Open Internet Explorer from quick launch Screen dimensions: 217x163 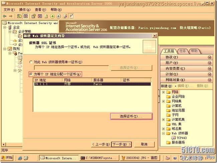(x=20, y=158)
